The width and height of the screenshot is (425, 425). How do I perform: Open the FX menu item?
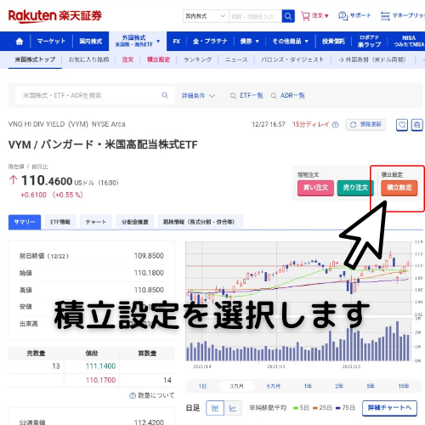click(177, 42)
